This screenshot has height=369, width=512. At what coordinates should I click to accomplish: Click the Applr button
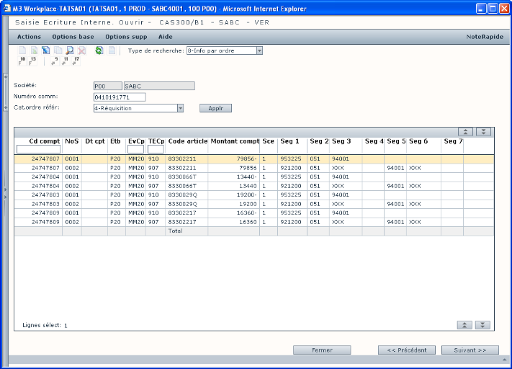click(215, 108)
